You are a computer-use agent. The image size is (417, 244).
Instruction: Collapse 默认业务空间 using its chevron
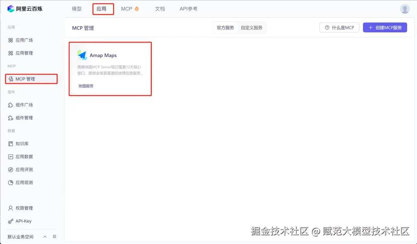[44, 237]
